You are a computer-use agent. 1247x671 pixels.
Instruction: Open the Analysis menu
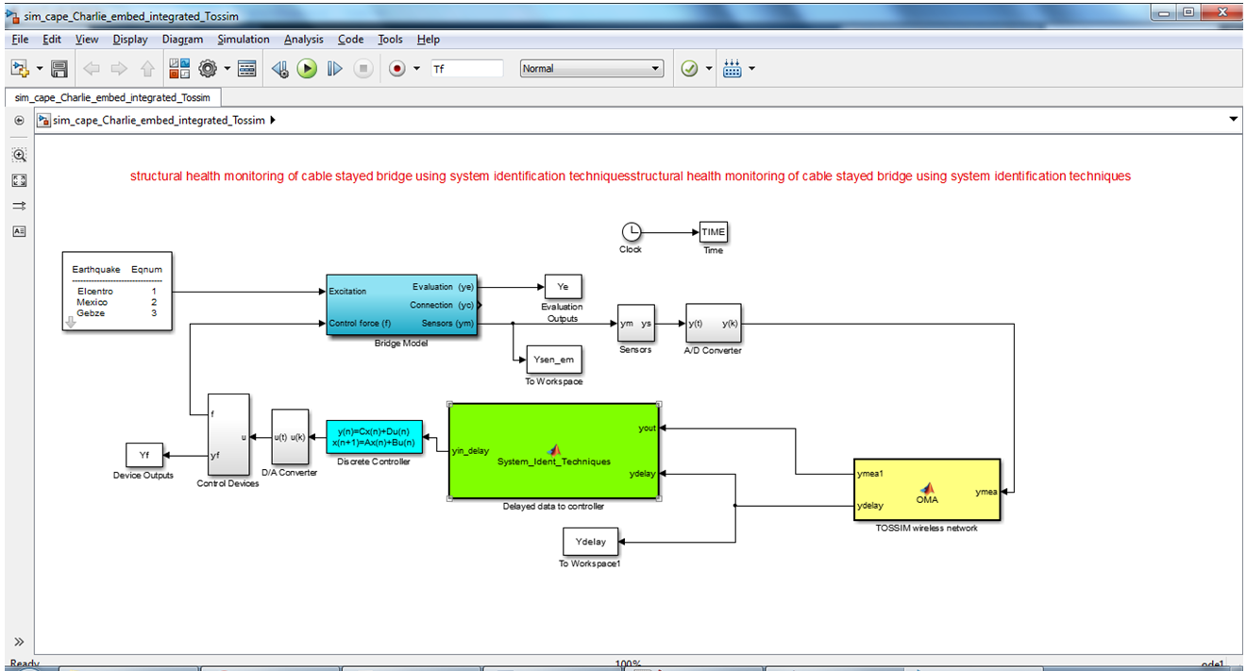tap(303, 40)
